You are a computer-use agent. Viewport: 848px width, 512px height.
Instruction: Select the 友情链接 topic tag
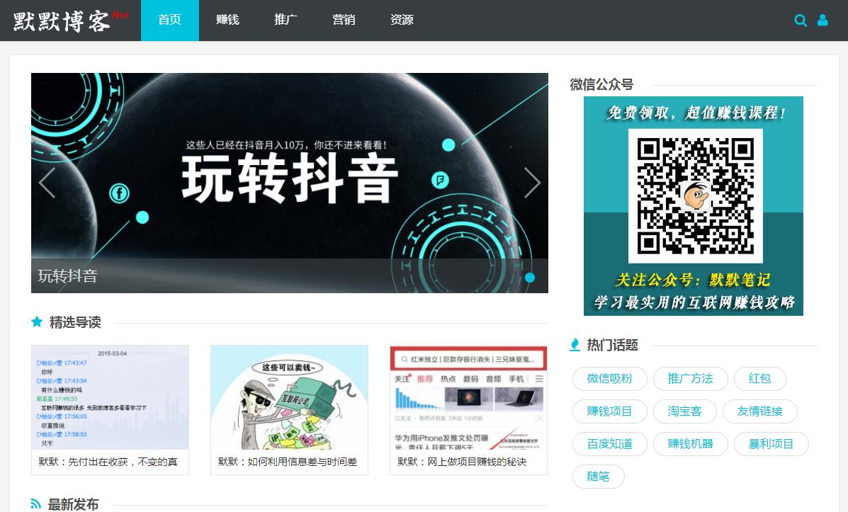760,411
